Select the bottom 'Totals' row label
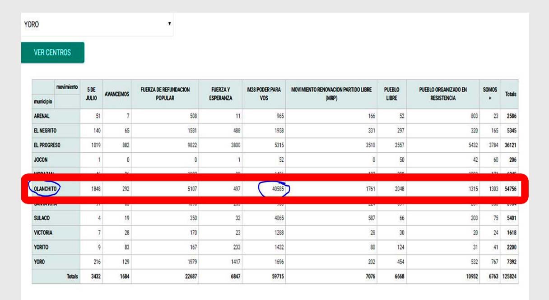549x300 pixels. (72, 276)
